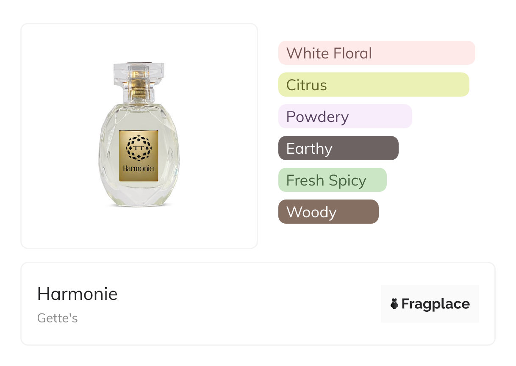Select the White Floral accord bar

376,53
